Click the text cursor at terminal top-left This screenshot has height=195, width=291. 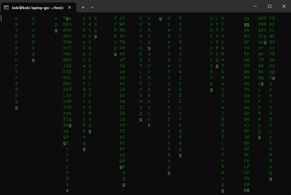[1, 18]
